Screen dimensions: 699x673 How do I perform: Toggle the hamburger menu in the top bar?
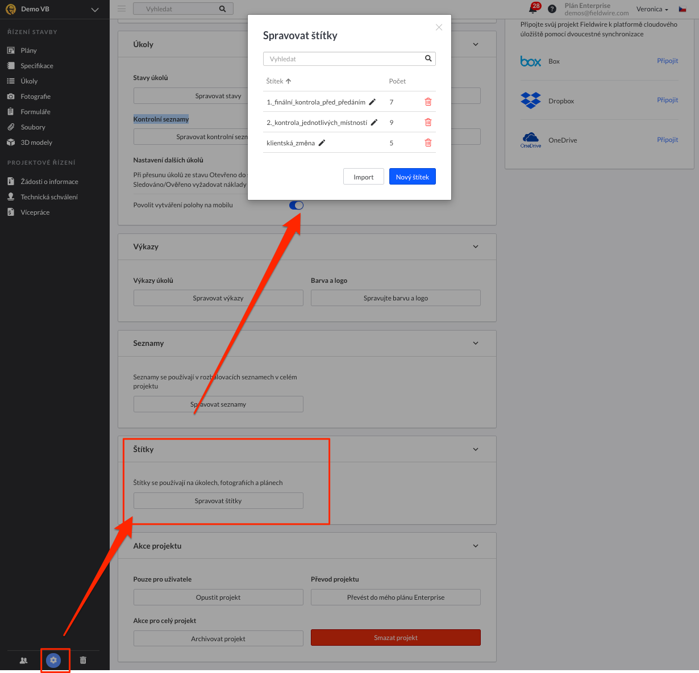point(121,9)
